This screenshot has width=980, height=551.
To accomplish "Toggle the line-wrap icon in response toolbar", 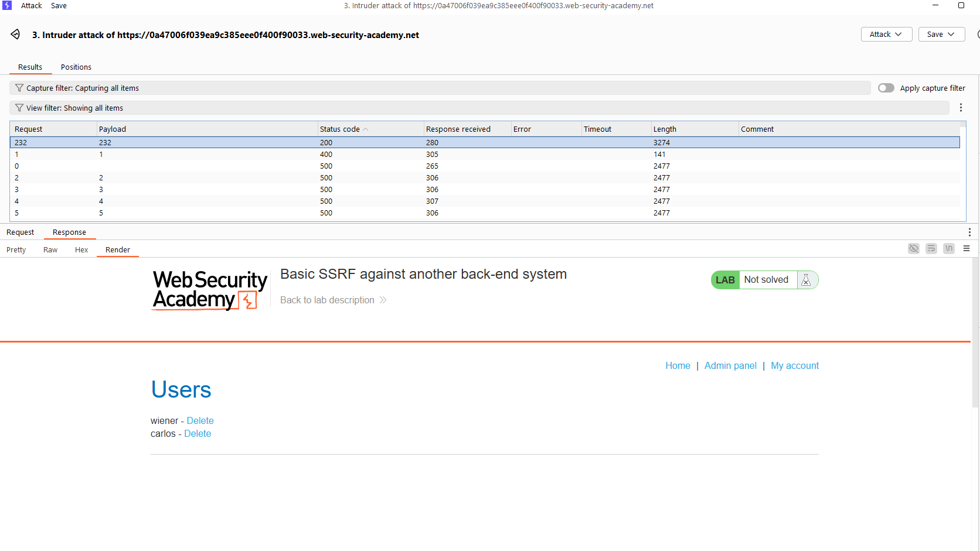I will click(931, 249).
